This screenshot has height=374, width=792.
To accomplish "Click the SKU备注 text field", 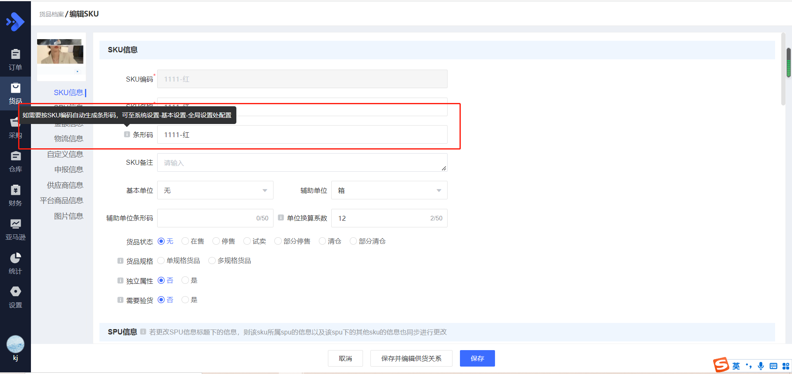I will 302,163.
